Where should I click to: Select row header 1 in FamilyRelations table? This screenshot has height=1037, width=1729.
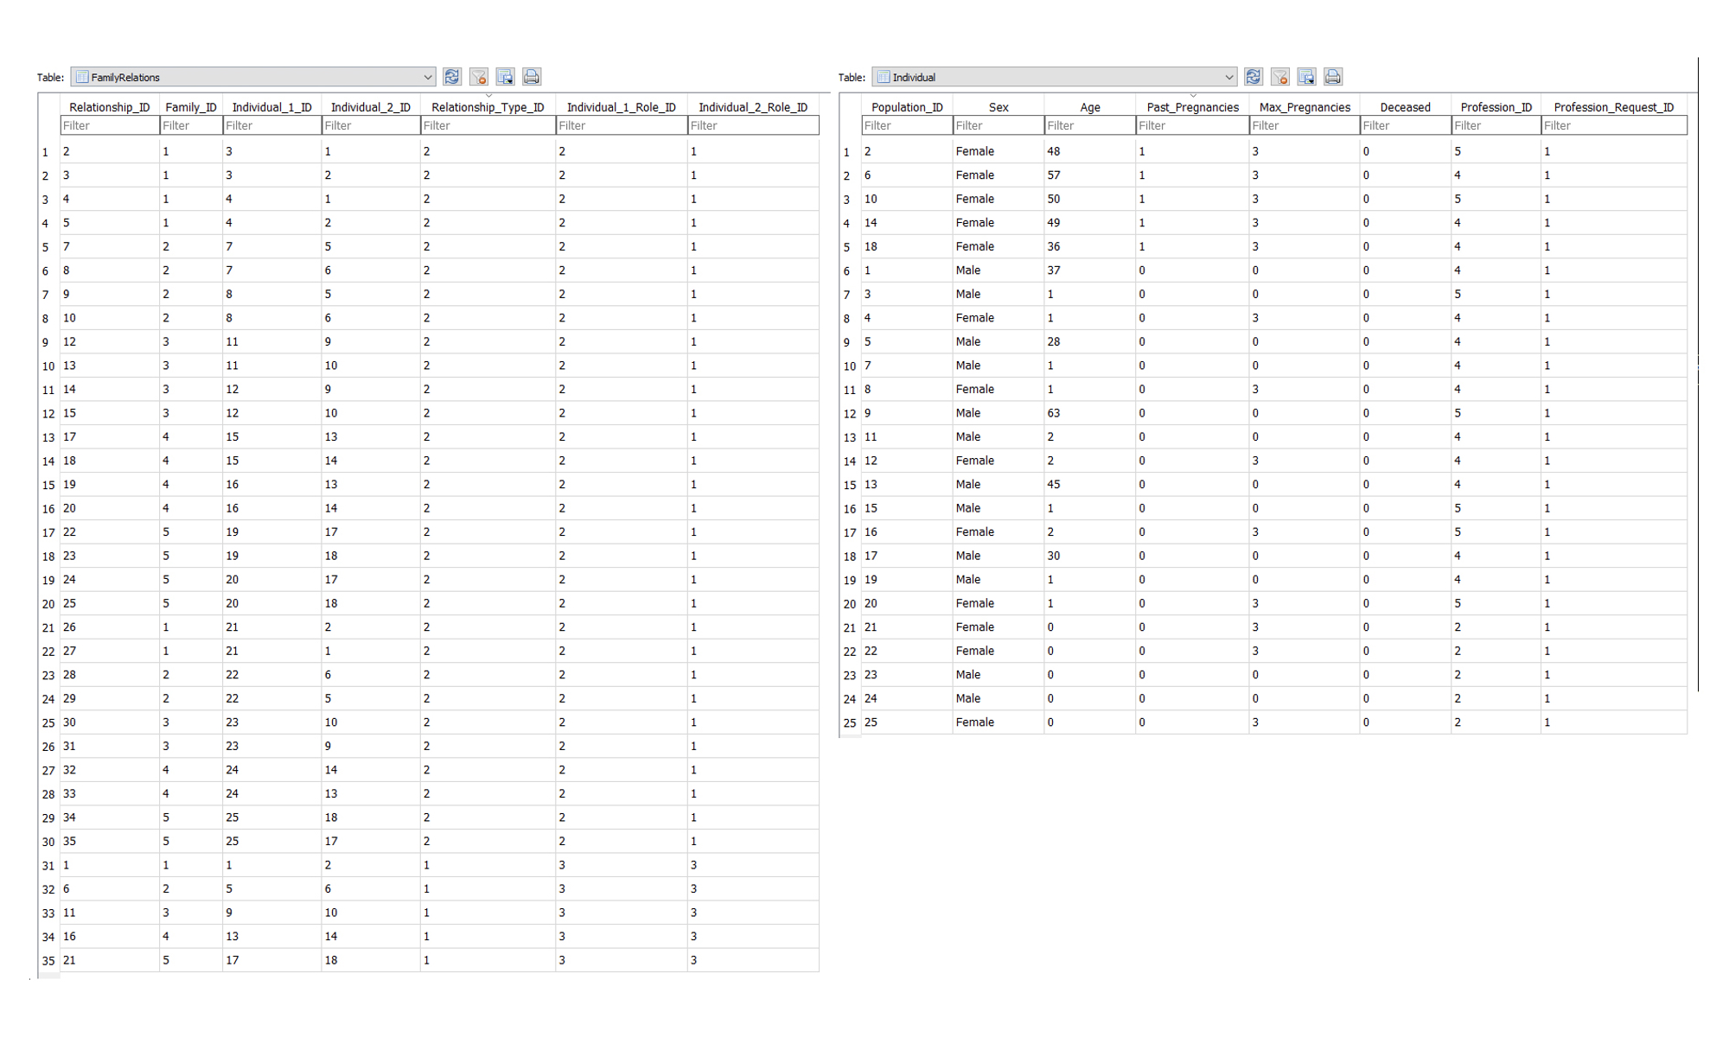(x=48, y=152)
